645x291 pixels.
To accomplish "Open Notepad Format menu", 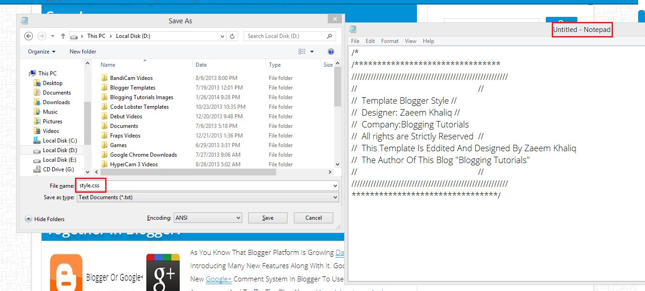I will [390, 41].
